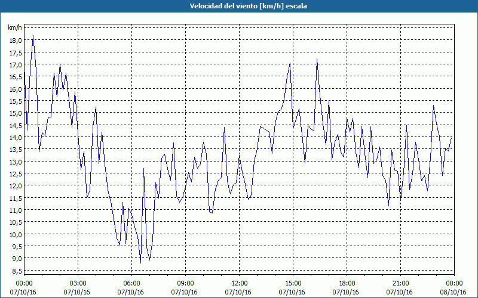Click the "07/10/16" date under 03:00
The image size is (478, 298).
tap(77, 292)
